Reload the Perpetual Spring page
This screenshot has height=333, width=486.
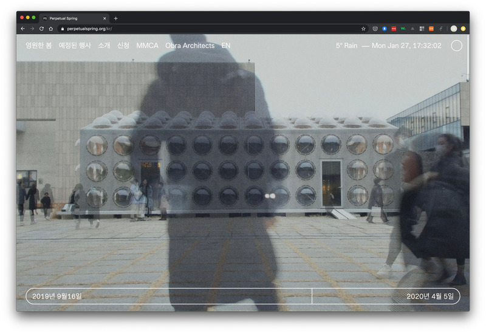[x=41, y=29]
